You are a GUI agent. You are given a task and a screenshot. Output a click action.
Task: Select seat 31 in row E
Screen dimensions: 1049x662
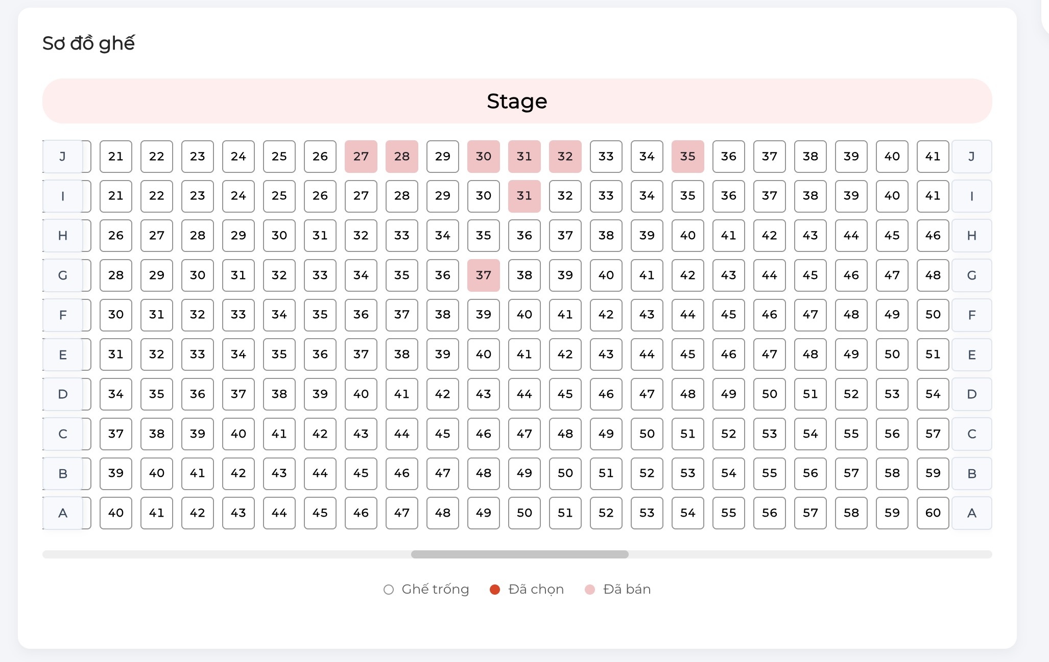click(x=115, y=354)
